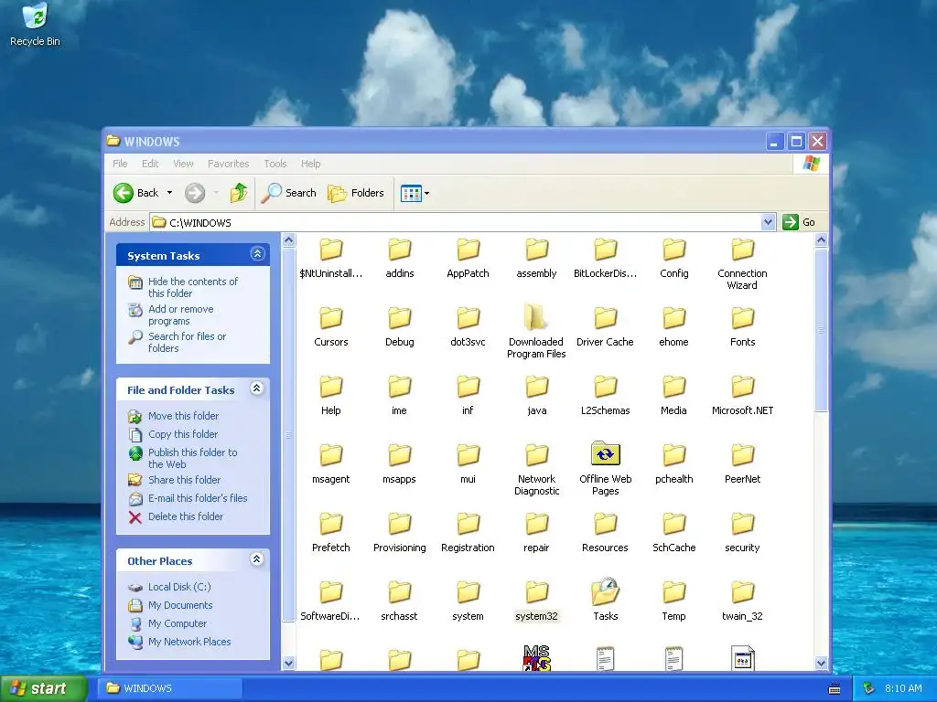Click Share this folder link
Screen dimensions: 937x702
pos(184,480)
